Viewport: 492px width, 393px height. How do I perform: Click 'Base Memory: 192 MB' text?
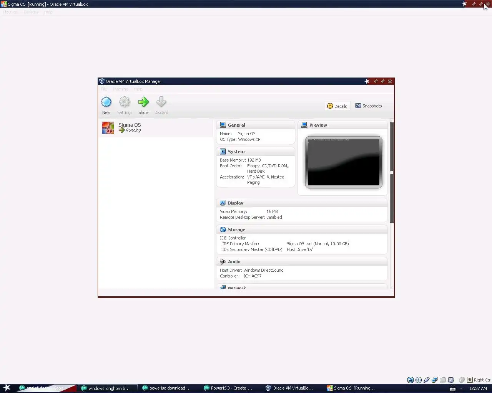point(240,160)
